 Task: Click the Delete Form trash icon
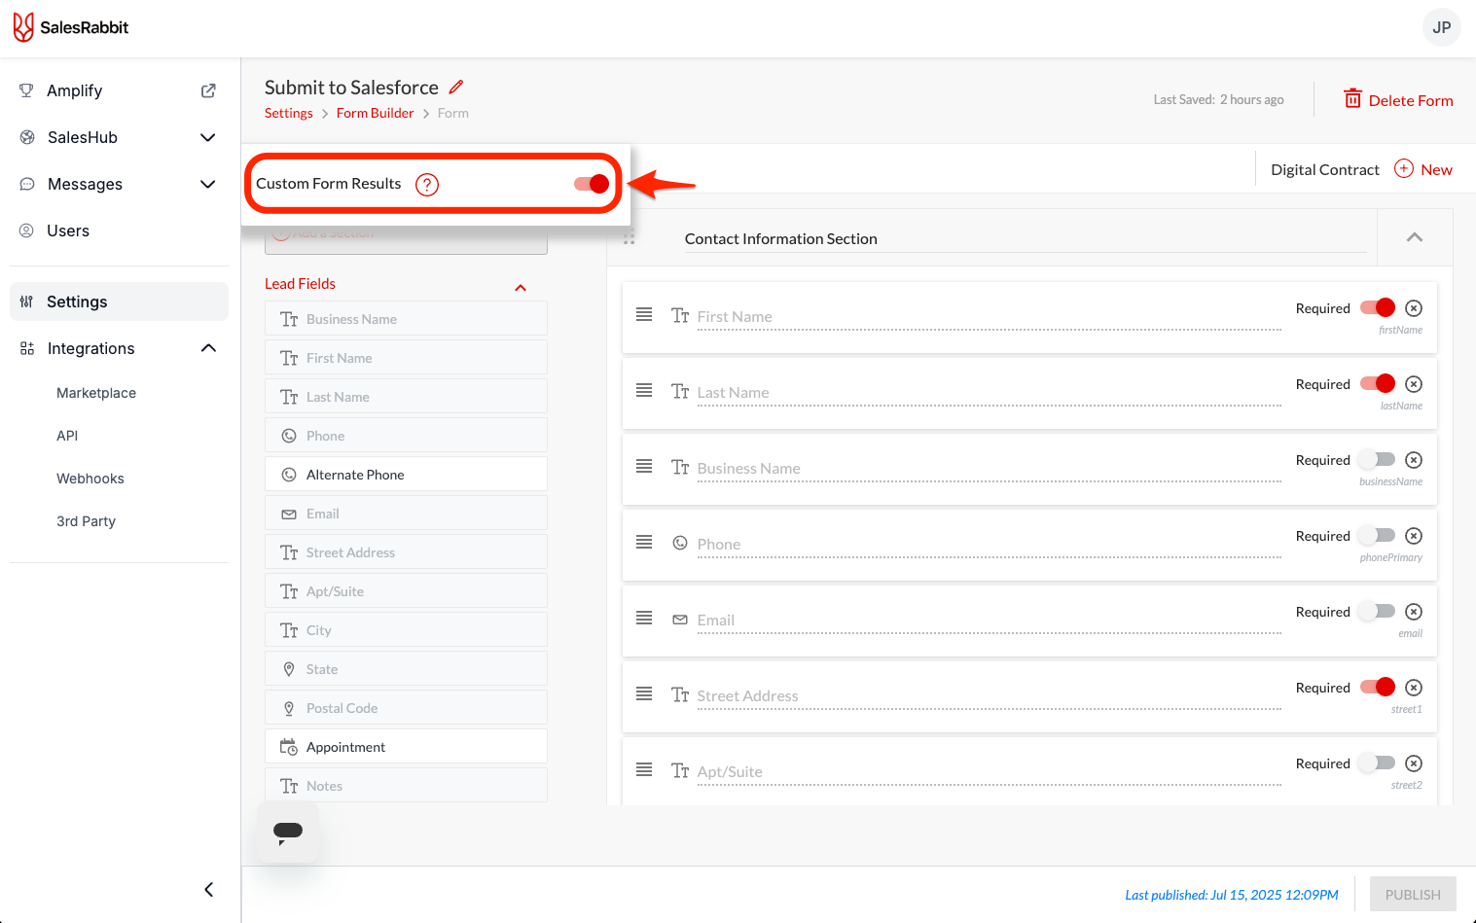click(1352, 98)
